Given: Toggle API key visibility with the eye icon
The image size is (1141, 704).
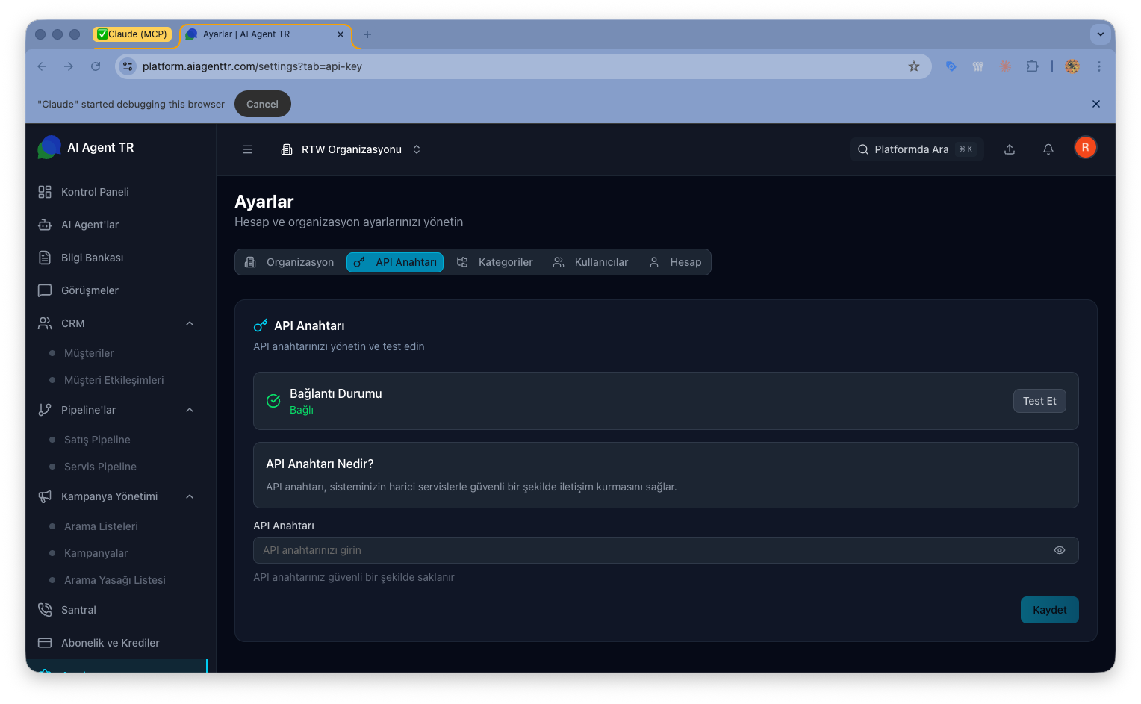Looking at the screenshot, I should coord(1059,550).
